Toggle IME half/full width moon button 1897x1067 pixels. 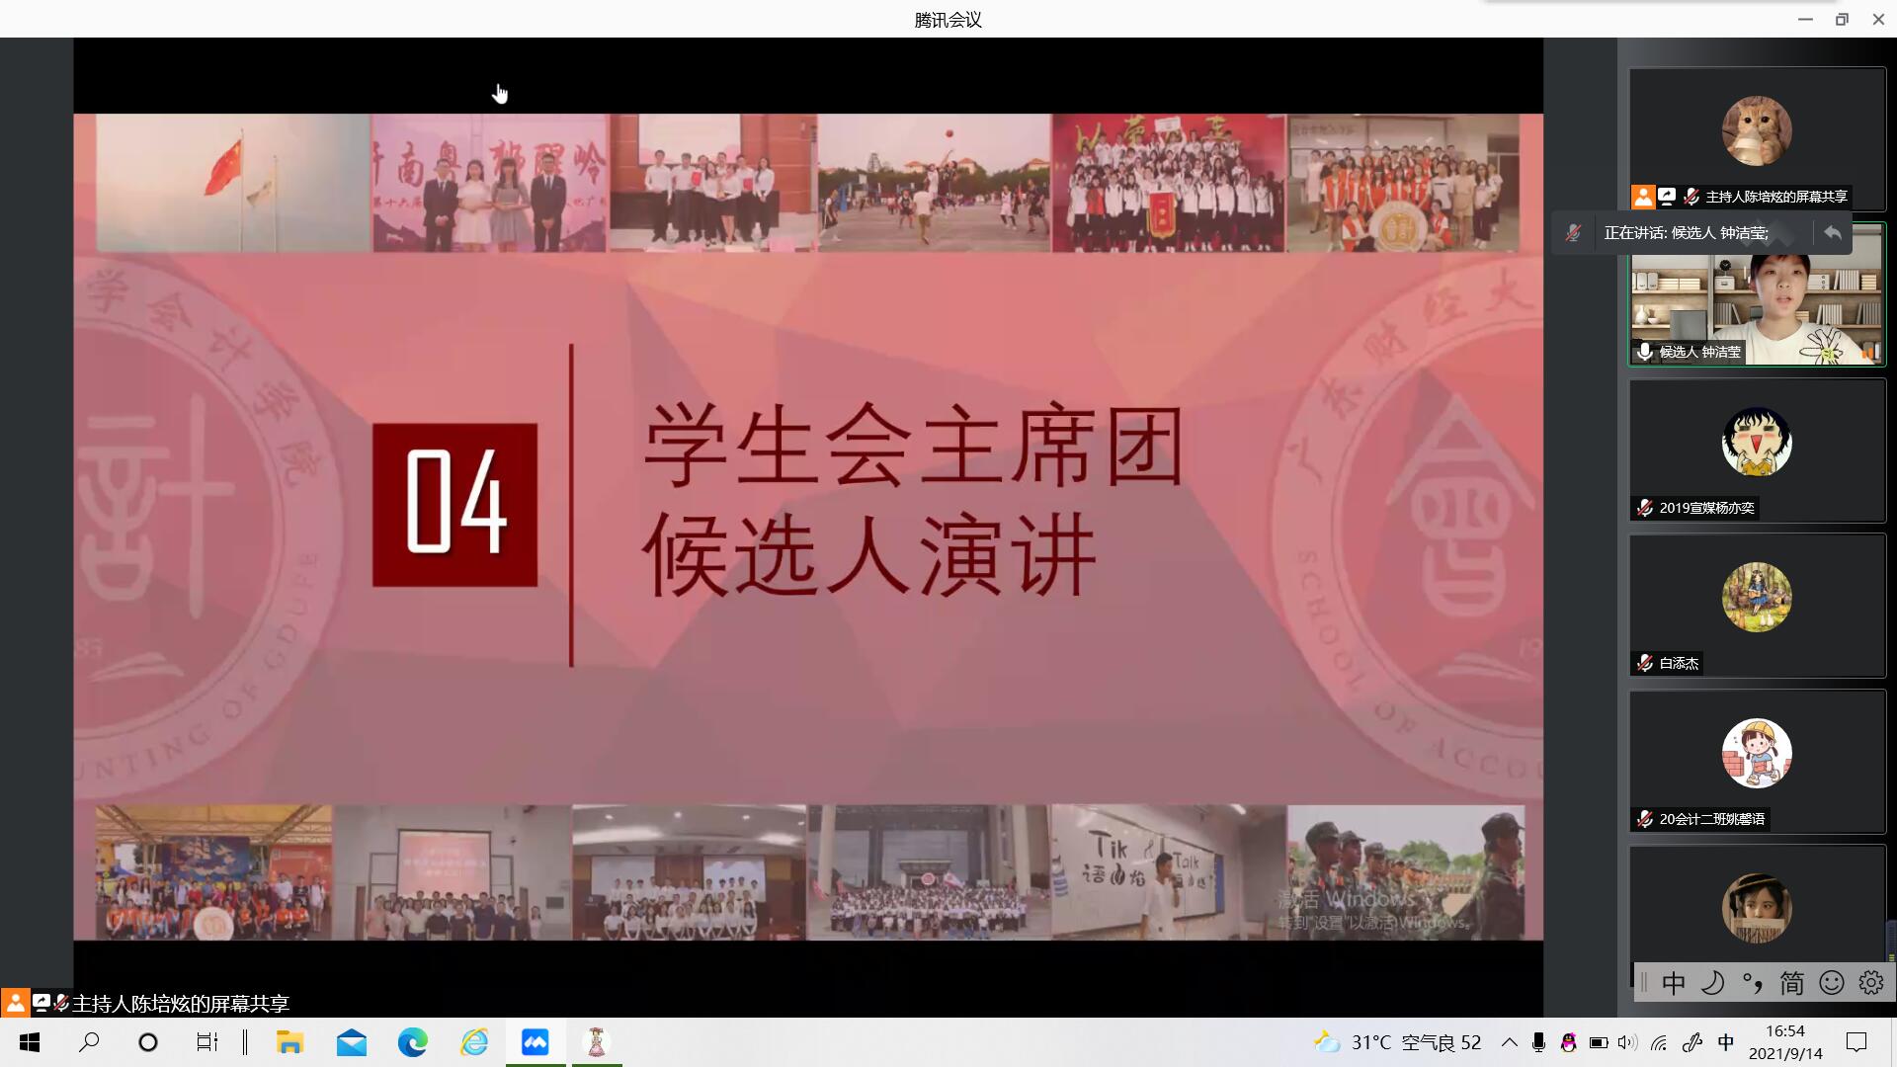1713,982
